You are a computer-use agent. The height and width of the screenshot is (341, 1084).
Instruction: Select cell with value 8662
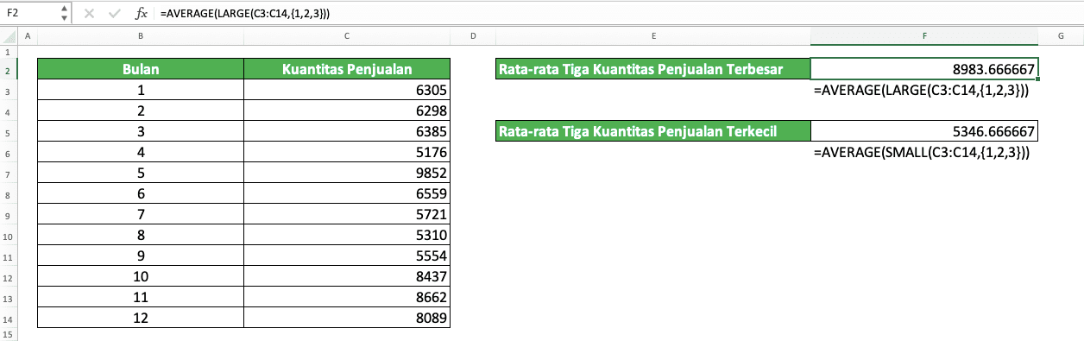coord(347,298)
